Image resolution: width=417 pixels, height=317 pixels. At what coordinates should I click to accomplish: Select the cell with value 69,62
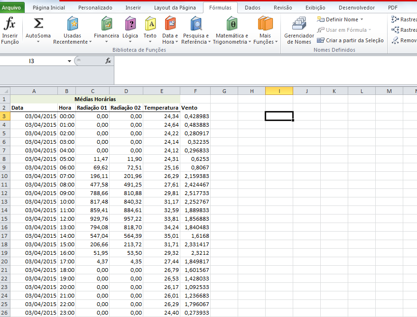click(x=93, y=168)
